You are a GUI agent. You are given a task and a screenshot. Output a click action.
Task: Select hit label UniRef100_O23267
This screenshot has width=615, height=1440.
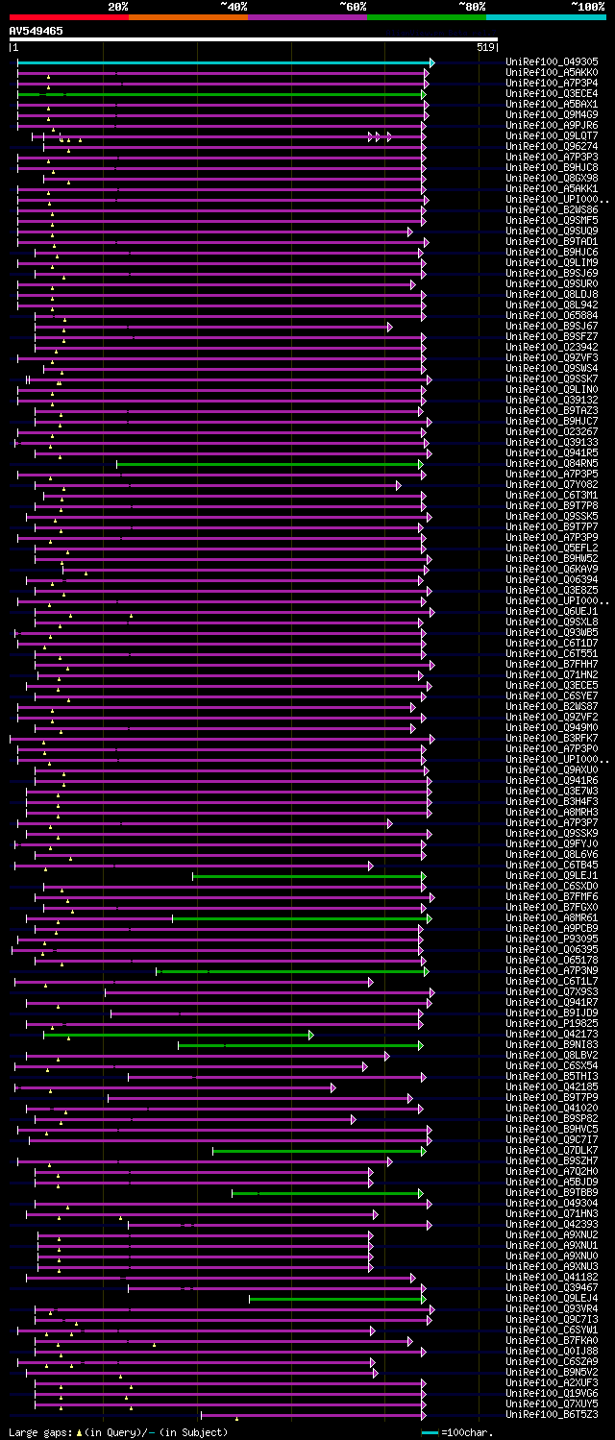click(x=551, y=432)
